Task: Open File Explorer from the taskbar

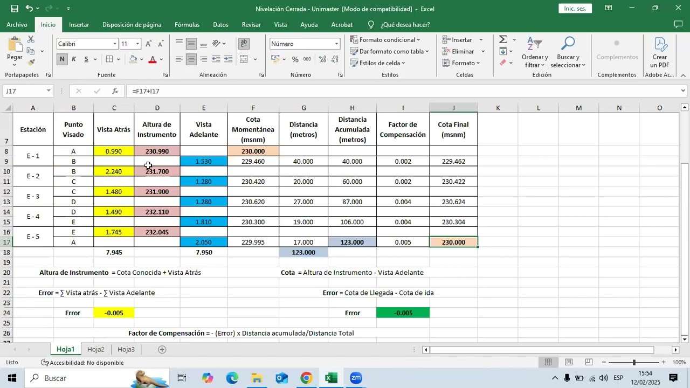Action: tap(257, 378)
